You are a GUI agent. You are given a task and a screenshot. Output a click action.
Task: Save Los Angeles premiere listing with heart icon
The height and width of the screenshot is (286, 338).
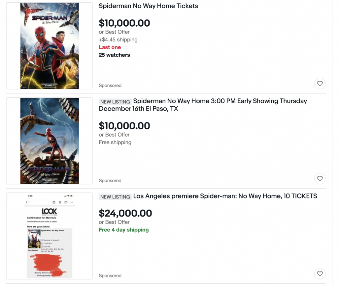[320, 273]
